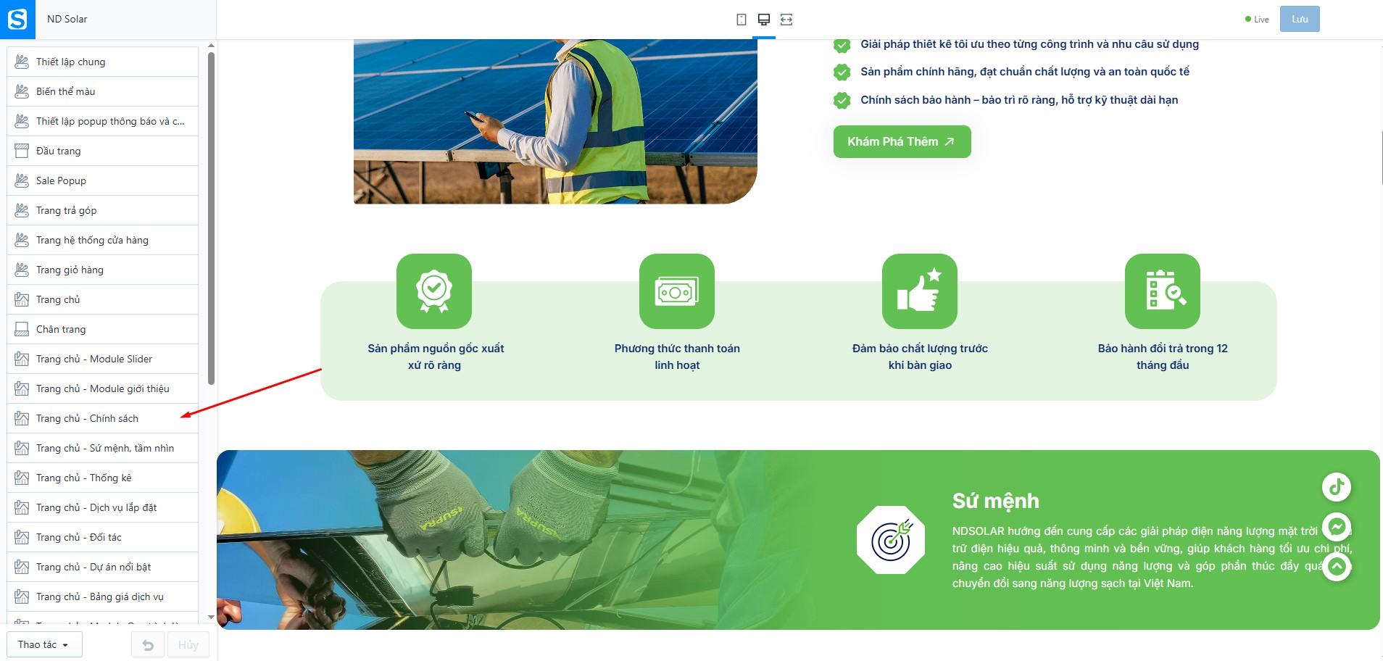Open Trang chủ - Dự án nổi bật
1383x661 pixels.
click(102, 567)
